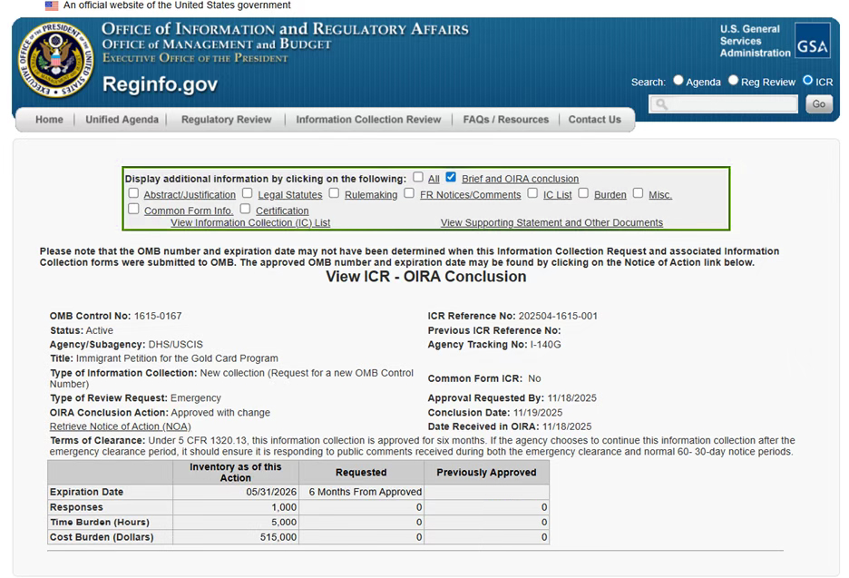Click the search text input field
Screen dimensions: 849x578
pyautogui.click(x=724, y=104)
